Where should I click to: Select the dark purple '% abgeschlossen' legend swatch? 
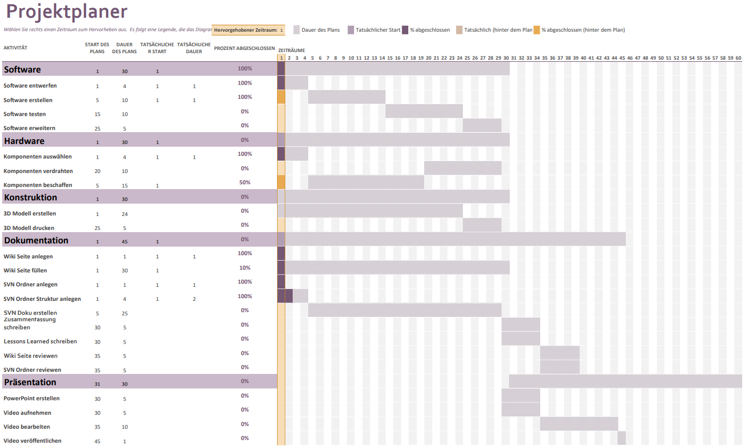[x=405, y=30]
